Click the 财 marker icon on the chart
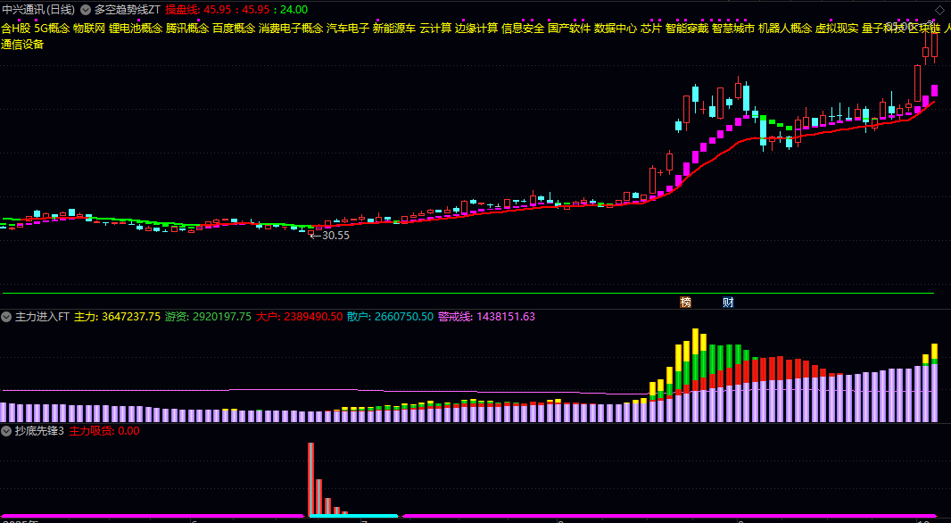 (728, 303)
